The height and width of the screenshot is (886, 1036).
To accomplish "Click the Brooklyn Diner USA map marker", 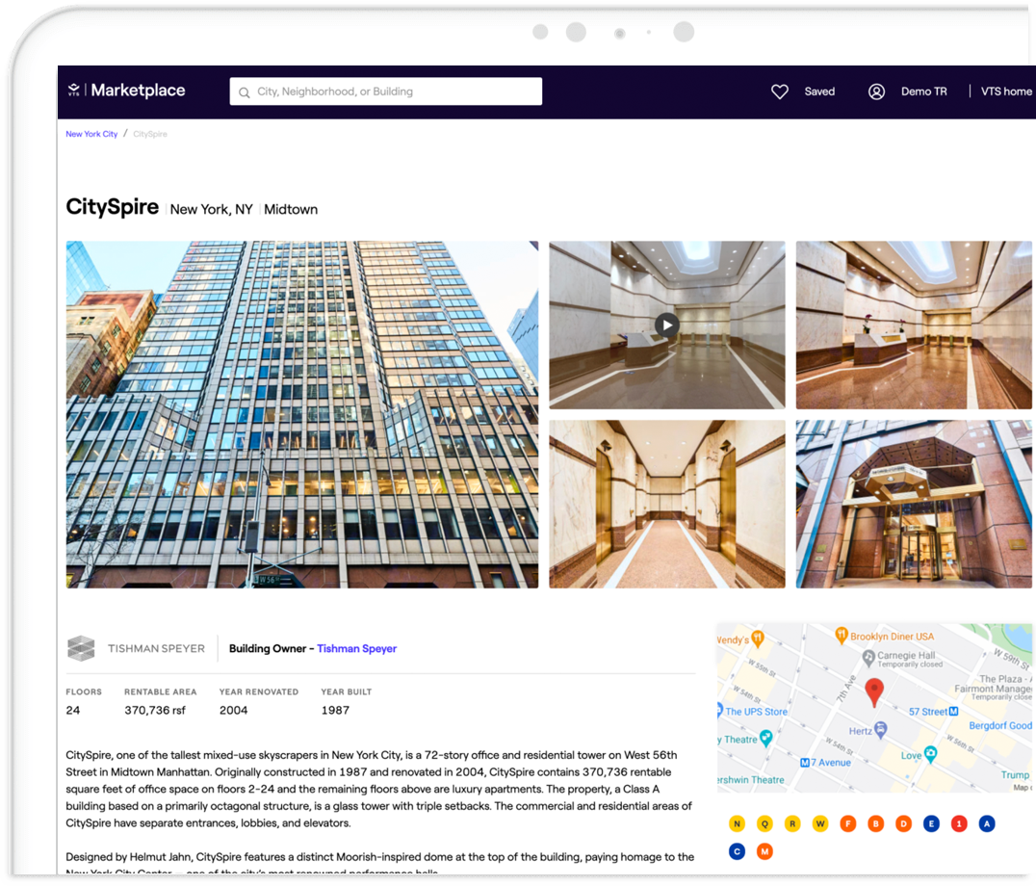I will 842,636.
